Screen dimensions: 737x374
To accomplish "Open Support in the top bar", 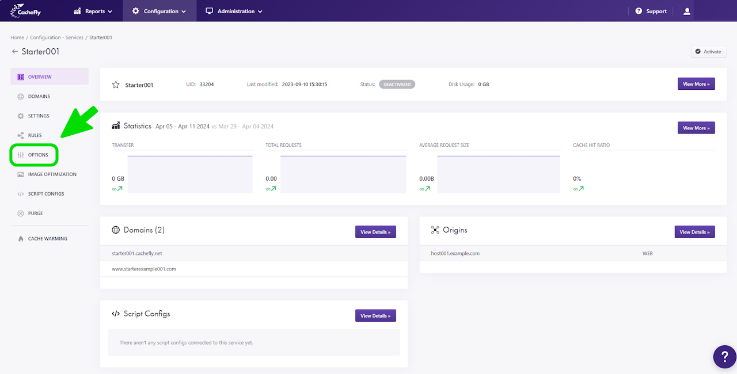I will point(651,11).
